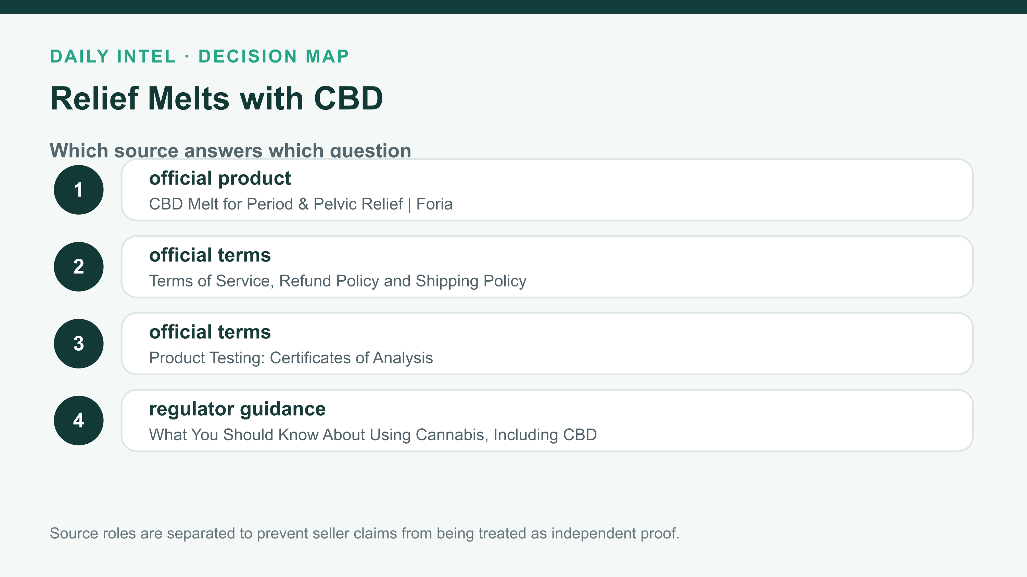Select 'official terms' heading in card 2
The width and height of the screenshot is (1027, 577).
pyautogui.click(x=210, y=255)
